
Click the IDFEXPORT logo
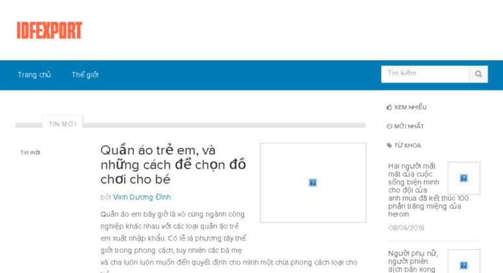point(50,30)
